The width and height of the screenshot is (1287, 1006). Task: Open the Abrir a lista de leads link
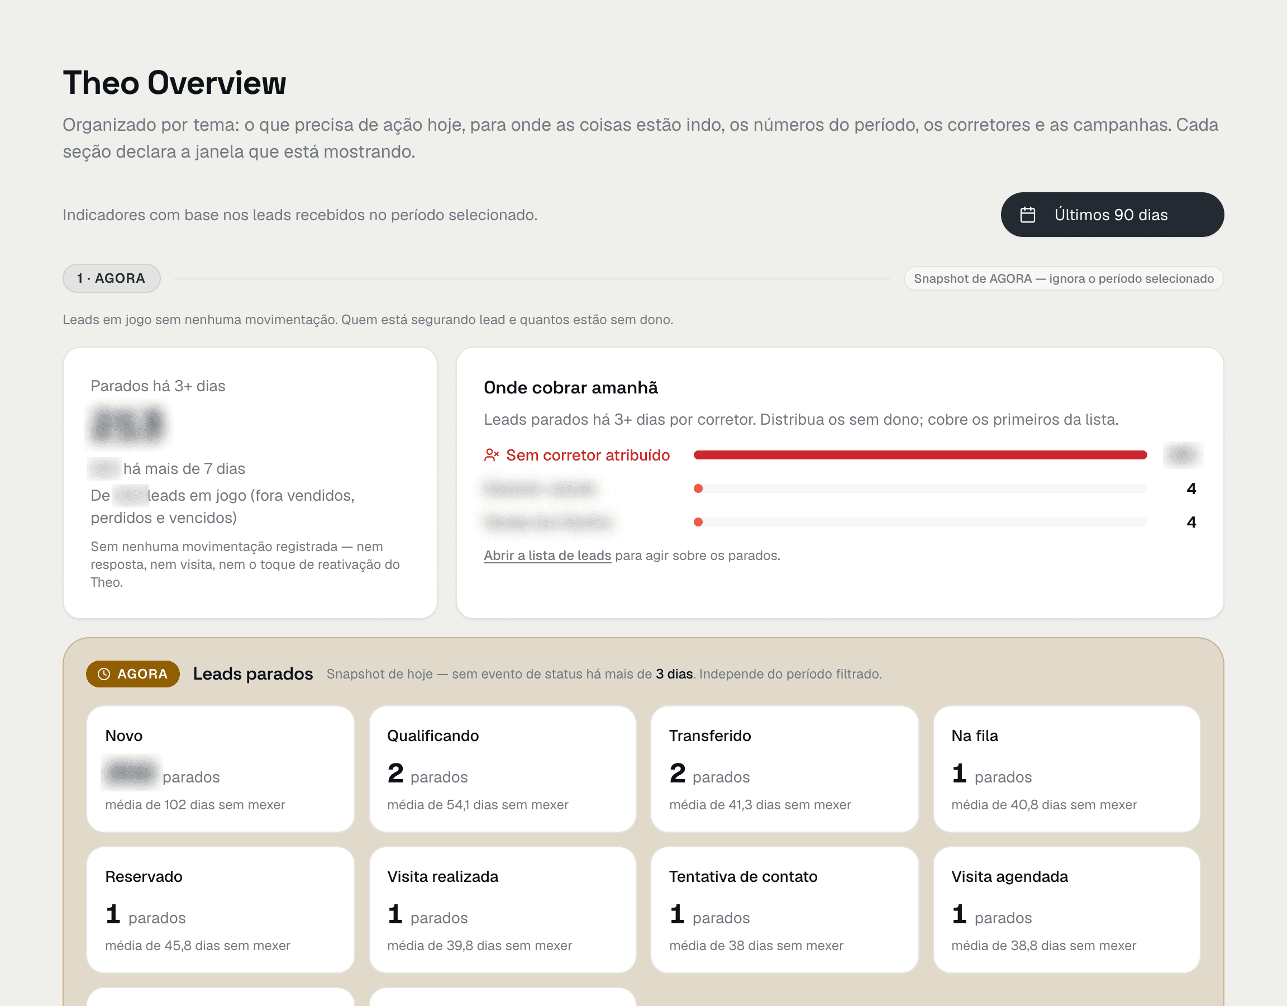(x=547, y=556)
